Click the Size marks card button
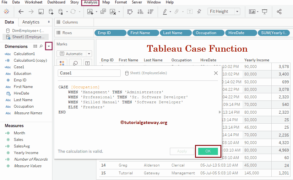This screenshot has width=293, height=180. point(75,63)
